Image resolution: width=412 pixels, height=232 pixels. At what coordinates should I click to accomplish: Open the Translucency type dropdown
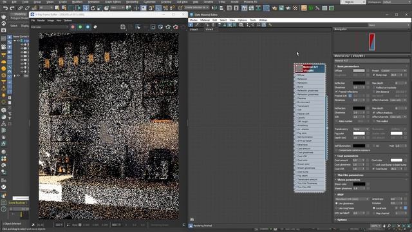(x=360, y=129)
